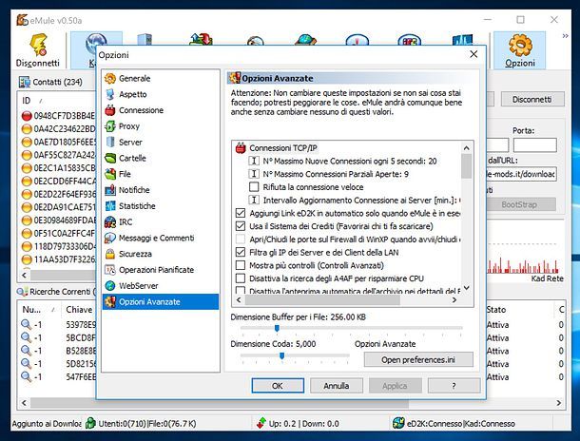Toggle Usa il Sistema dei Crediti checkbox

(241, 226)
